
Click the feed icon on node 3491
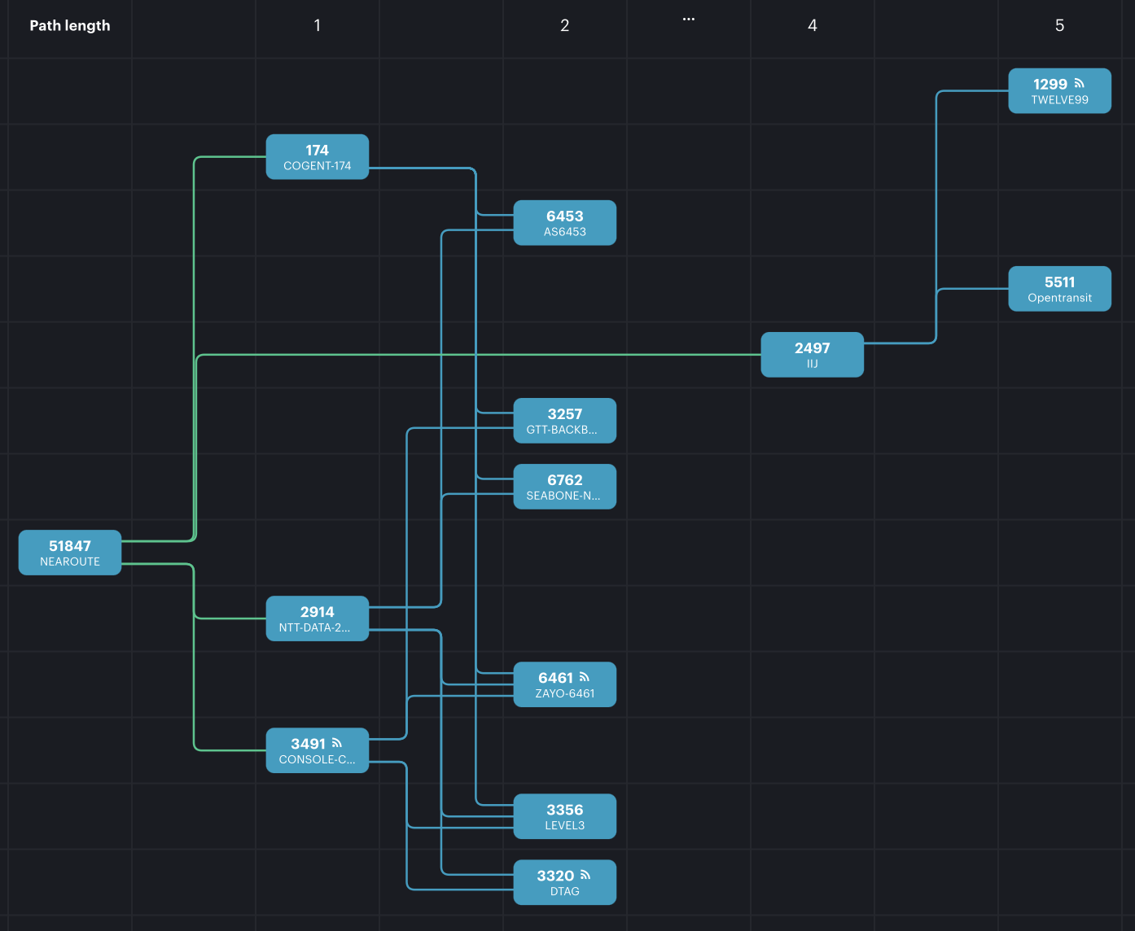337,743
